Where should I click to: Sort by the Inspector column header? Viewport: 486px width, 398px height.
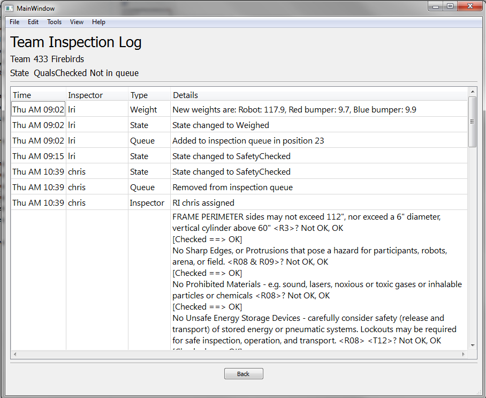[x=96, y=95]
